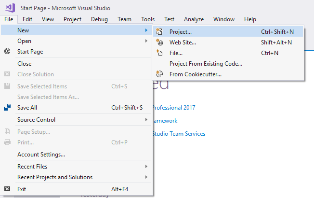This screenshot has height=198, width=314.
Task: Open the Studio Team Services link
Action: [x=179, y=134]
